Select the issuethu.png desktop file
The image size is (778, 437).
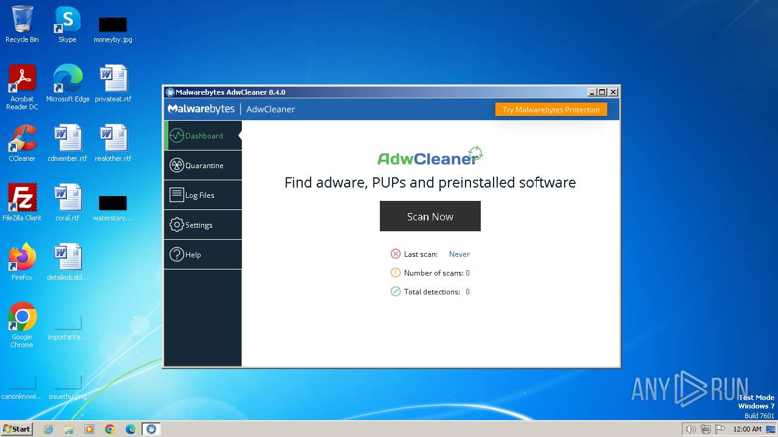click(x=67, y=387)
